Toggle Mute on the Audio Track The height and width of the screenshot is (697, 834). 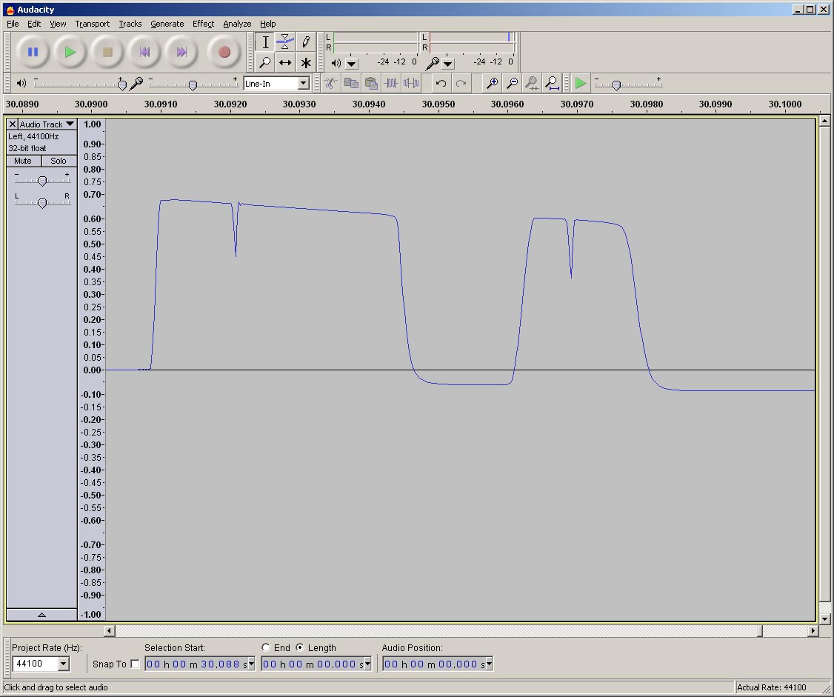tap(24, 161)
